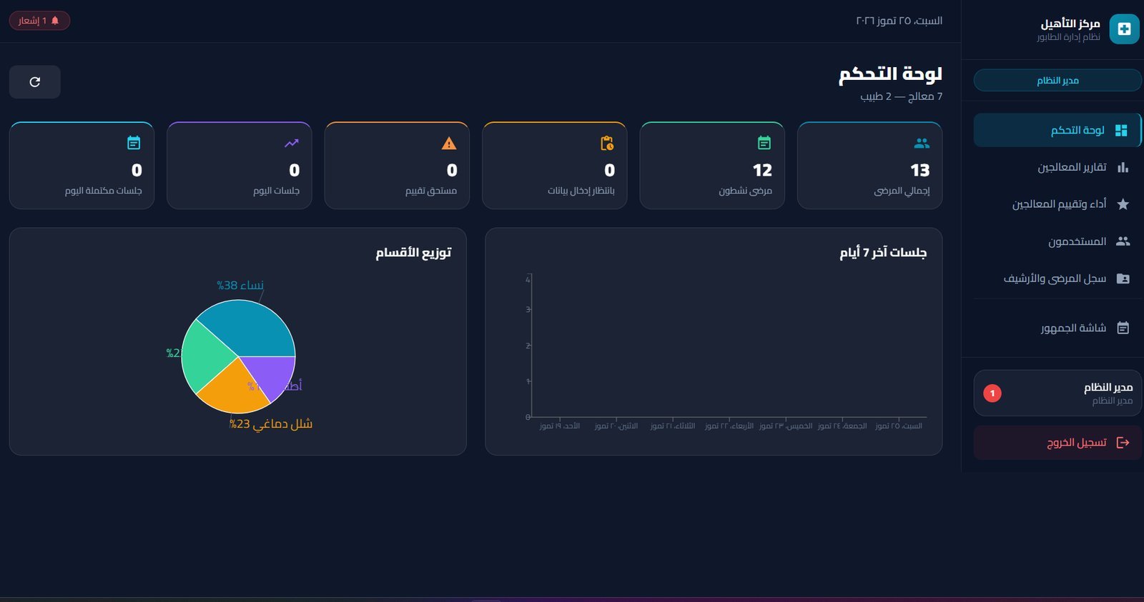This screenshot has width=1144, height=602.
Task: Open لوحة التحكم in the sidebar
Action: coord(1057,130)
